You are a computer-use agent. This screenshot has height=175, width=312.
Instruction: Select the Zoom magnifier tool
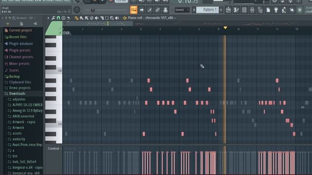[x=112, y=18]
